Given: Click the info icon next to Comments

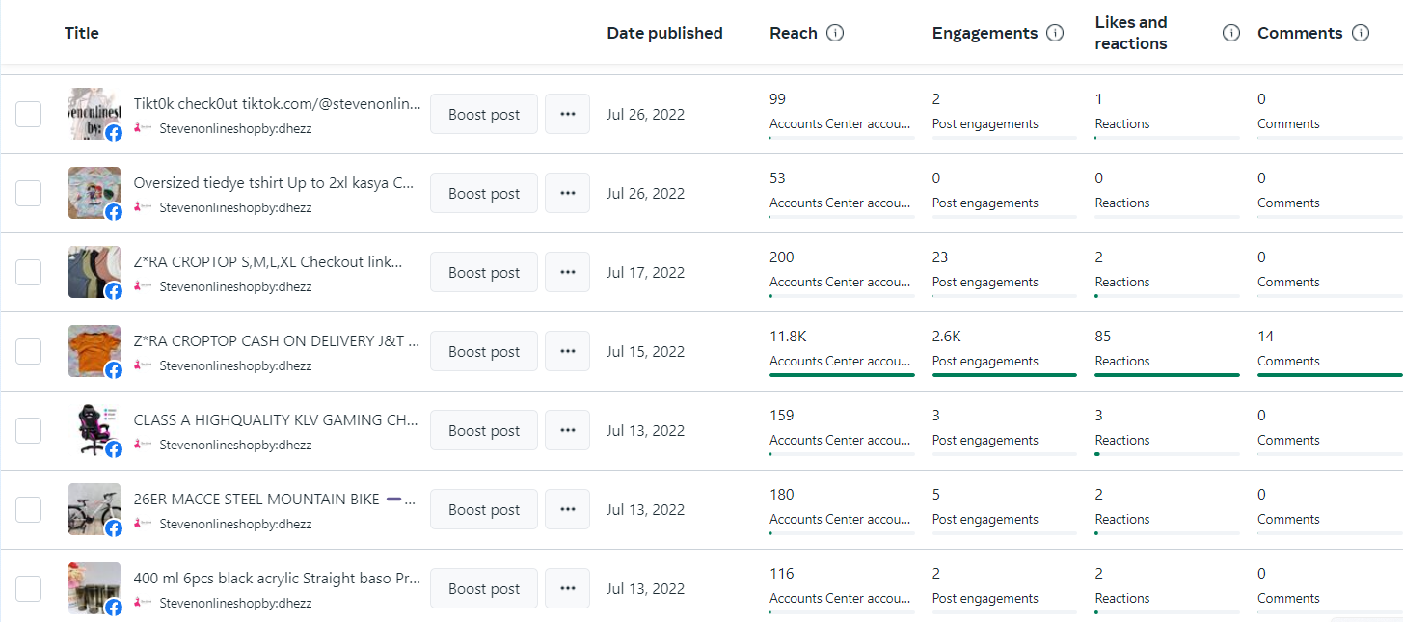Looking at the screenshot, I should click(x=1361, y=33).
